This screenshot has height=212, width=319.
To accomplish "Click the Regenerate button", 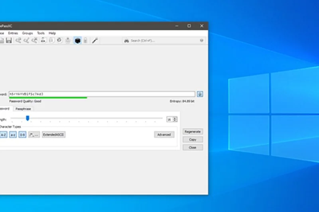I will pos(193,132).
